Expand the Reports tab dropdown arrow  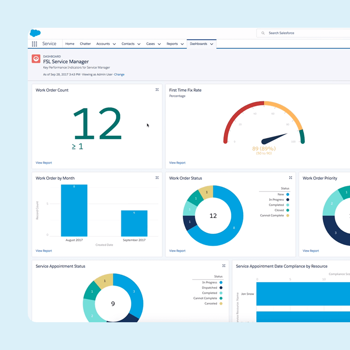coord(182,44)
